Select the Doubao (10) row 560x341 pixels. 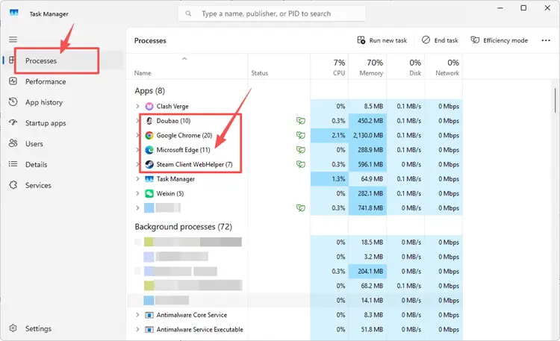coord(295,121)
